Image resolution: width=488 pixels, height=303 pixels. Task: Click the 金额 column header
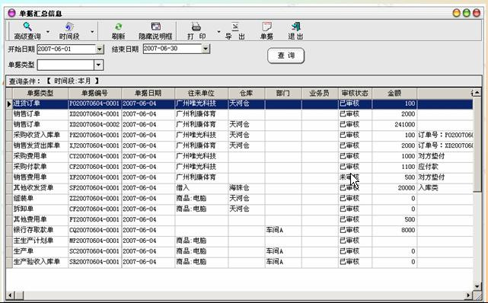(x=394, y=93)
